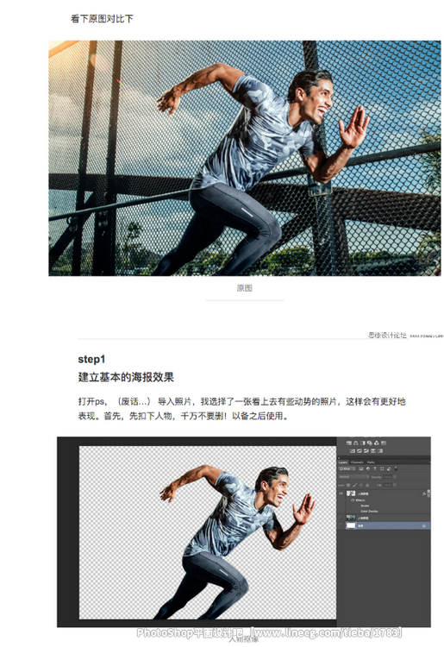
Task: Add a Black & White adjustment layer
Action: point(363,443)
